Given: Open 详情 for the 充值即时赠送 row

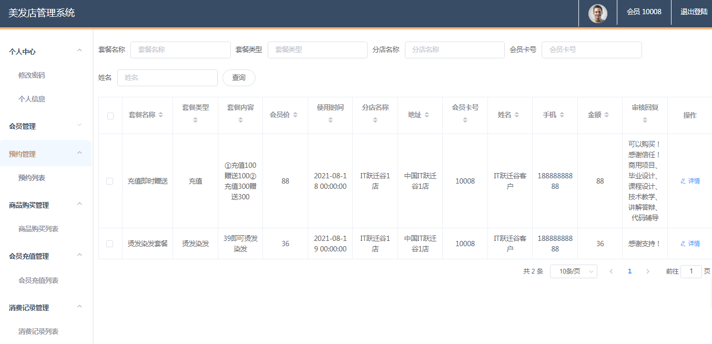Looking at the screenshot, I should (690, 181).
